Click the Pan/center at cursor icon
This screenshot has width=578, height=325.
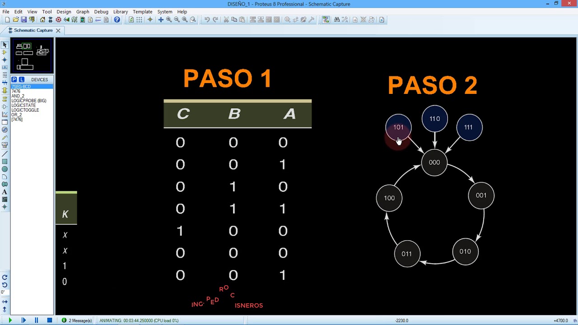[161, 20]
